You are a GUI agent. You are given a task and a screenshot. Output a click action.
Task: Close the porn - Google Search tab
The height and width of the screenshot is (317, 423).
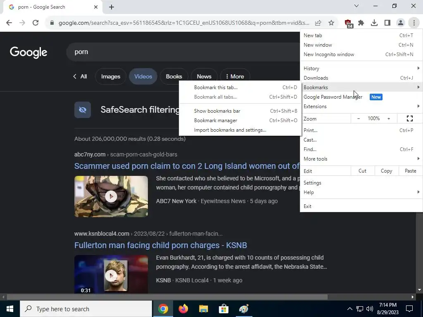(96, 7)
